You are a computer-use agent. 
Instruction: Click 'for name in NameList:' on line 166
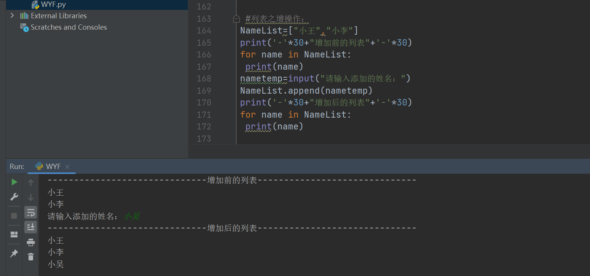296,54
